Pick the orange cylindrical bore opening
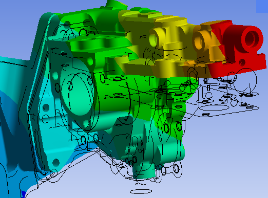The width and height of the screenshot is (268, 198). 199,41
